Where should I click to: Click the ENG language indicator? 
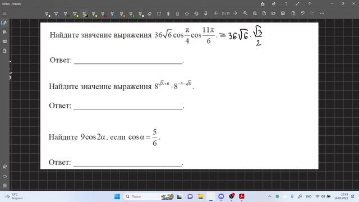[309, 196]
